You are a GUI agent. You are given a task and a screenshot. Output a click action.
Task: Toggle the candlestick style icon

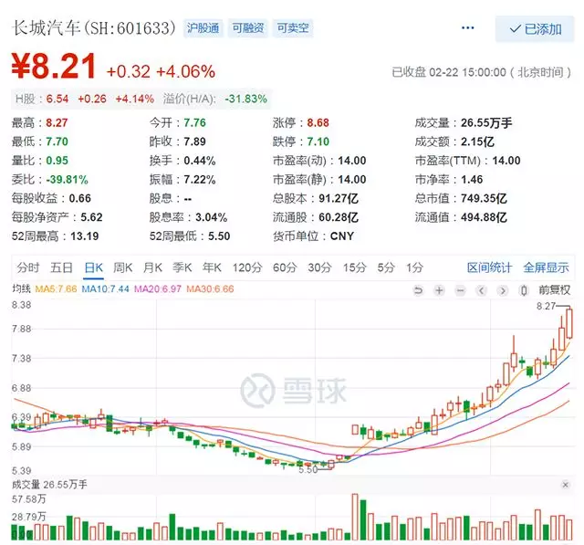pos(524,290)
